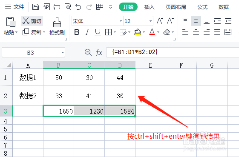Apply the red font color
This screenshot has height=157, width=239.
(x=152, y=32)
